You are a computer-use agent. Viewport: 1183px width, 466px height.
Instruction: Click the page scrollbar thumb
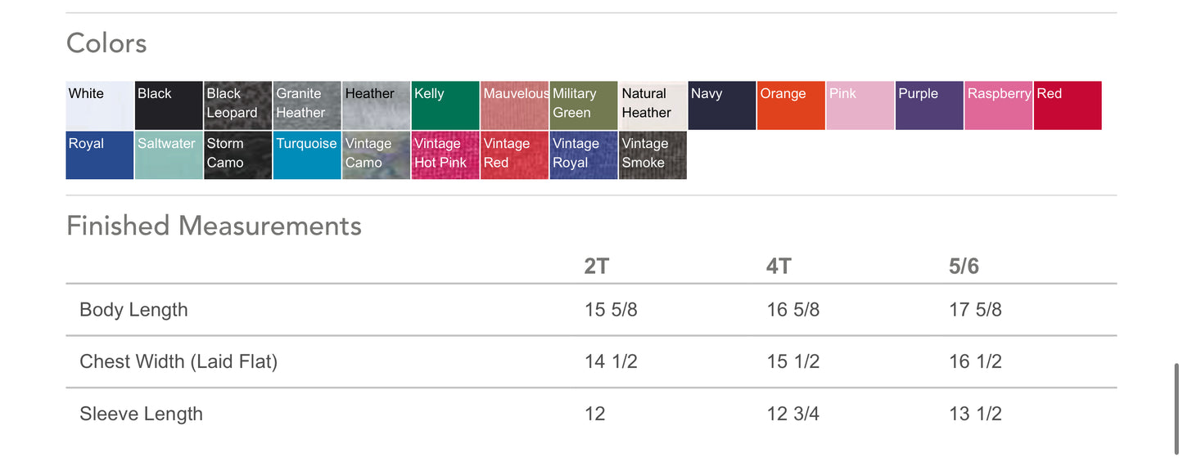1176,407
